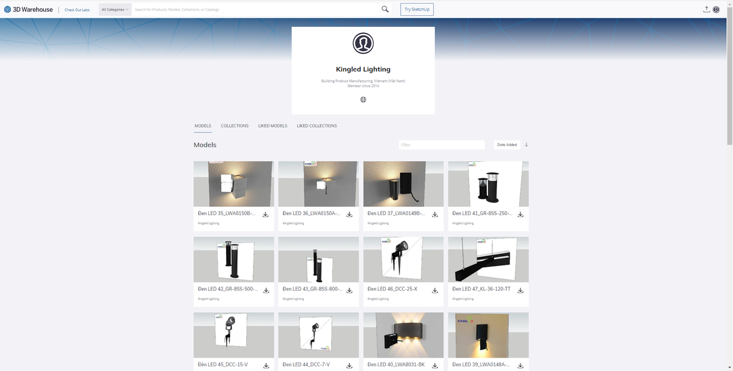Download Đèn LED 46_DCC-25-X model
This screenshot has height=371, width=733.
point(435,290)
